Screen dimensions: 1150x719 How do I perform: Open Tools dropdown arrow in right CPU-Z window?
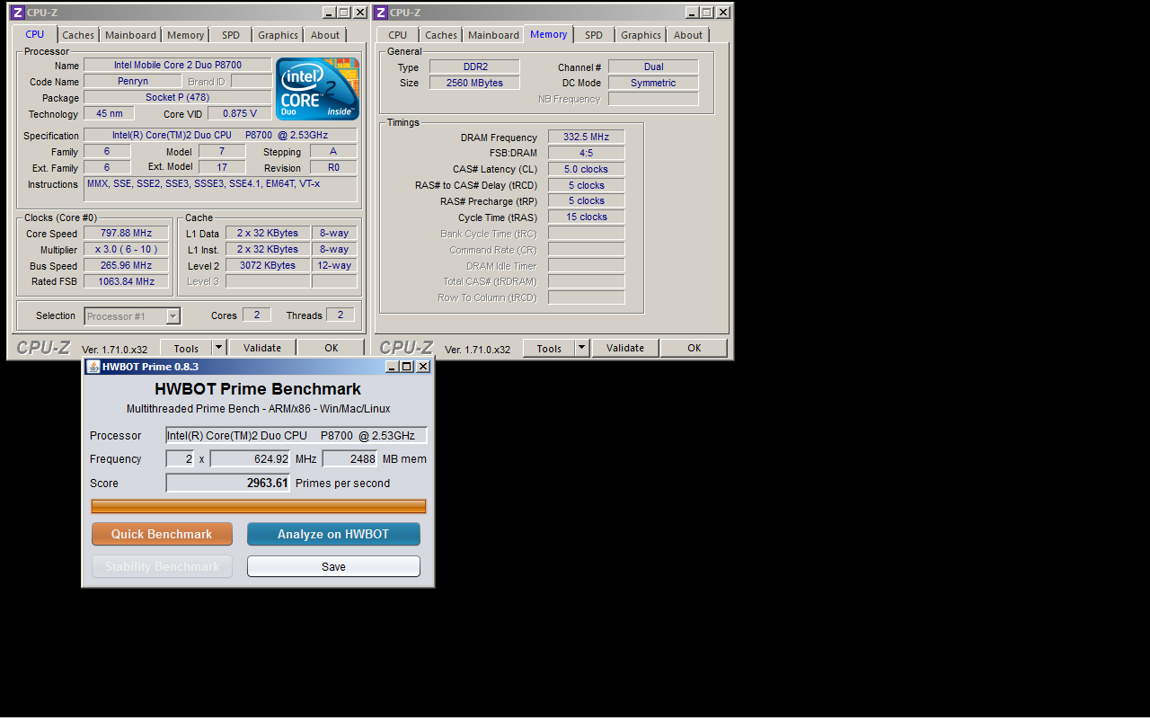[x=581, y=348]
